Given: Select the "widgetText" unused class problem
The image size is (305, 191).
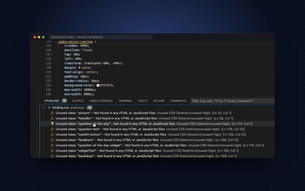Looking at the screenshot, I should [157, 151].
